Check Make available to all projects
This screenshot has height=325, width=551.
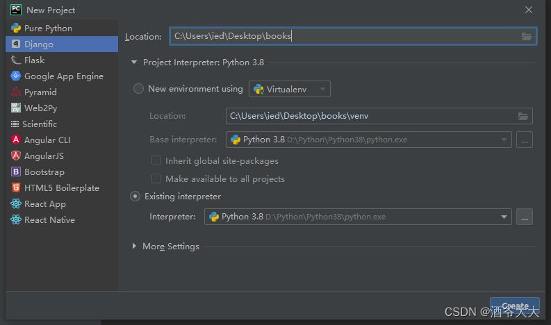[x=156, y=178]
